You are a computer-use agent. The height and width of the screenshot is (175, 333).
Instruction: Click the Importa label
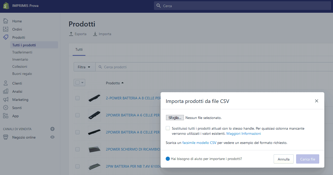pos(105,34)
